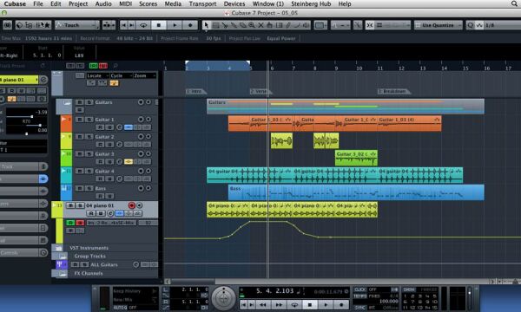Click the AUTO Q button on transport
The image size is (521, 312).
tap(120, 308)
